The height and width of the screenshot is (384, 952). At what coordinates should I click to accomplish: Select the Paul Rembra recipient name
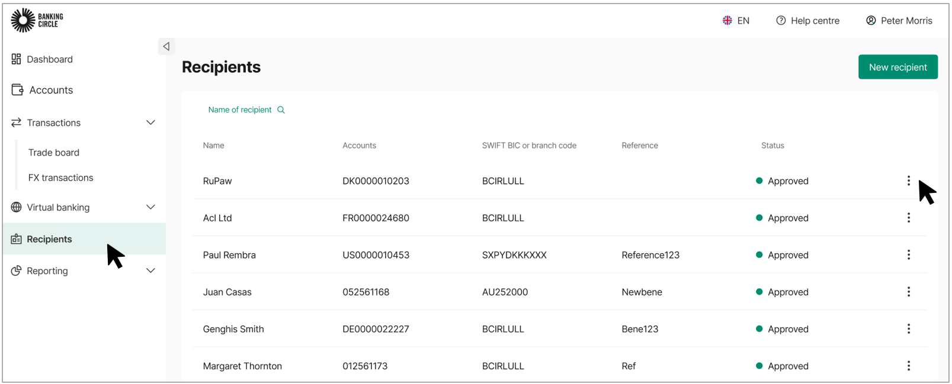pyautogui.click(x=229, y=255)
